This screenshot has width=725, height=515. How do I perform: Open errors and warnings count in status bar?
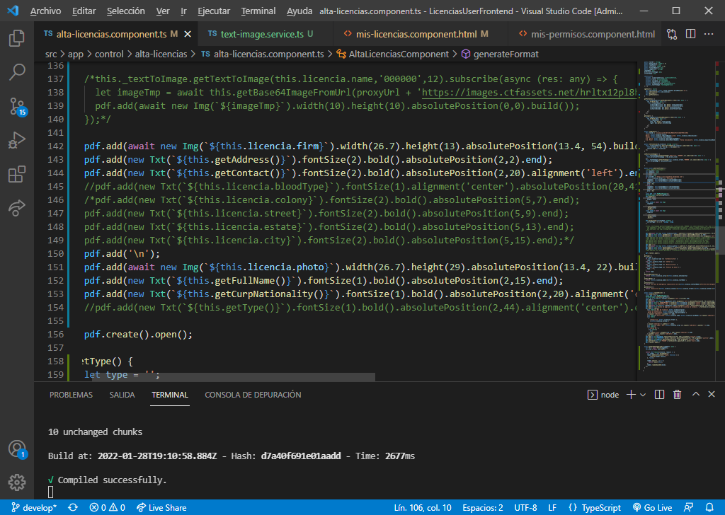[108, 508]
